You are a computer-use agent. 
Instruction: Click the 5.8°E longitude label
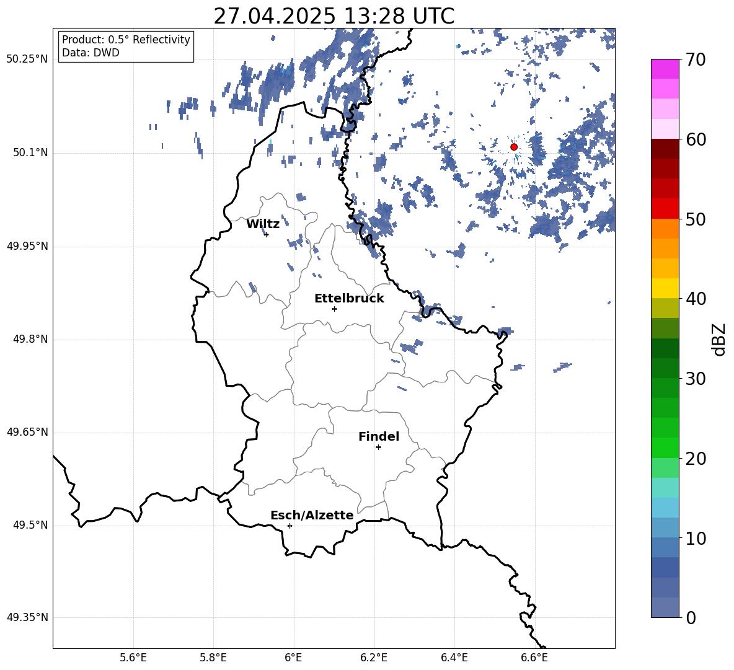(213, 658)
